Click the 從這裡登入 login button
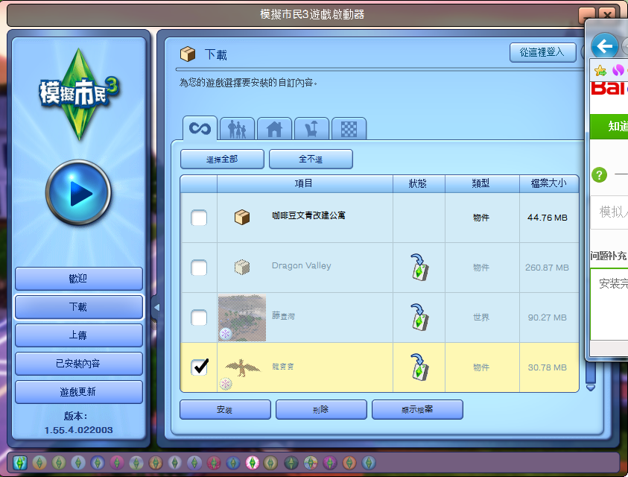The height and width of the screenshot is (477, 628). pyautogui.click(x=542, y=52)
